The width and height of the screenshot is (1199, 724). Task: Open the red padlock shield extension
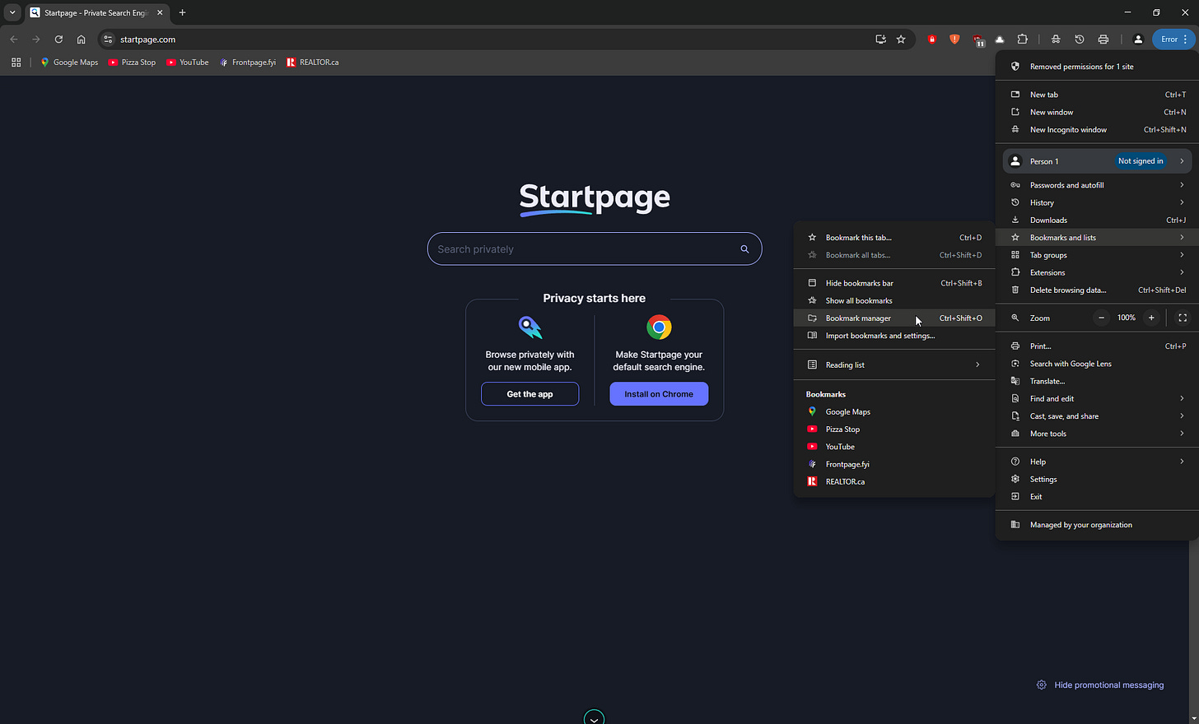pyautogui.click(x=931, y=39)
